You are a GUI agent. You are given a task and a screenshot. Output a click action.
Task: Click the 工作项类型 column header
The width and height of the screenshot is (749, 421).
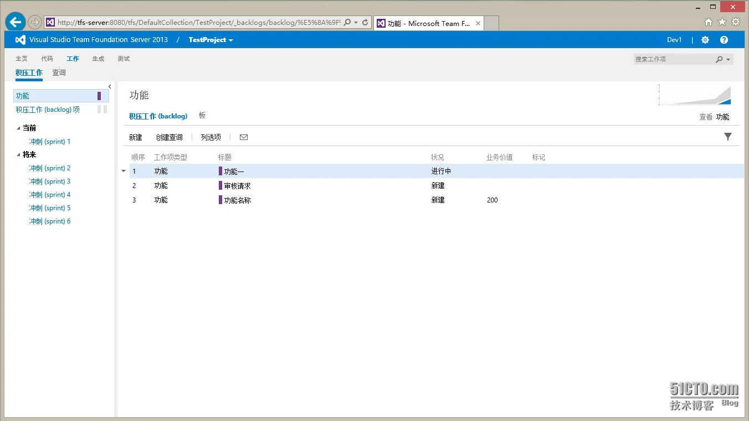tap(171, 157)
